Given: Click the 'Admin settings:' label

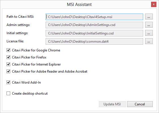Looking at the screenshot, I should point(18,25).
